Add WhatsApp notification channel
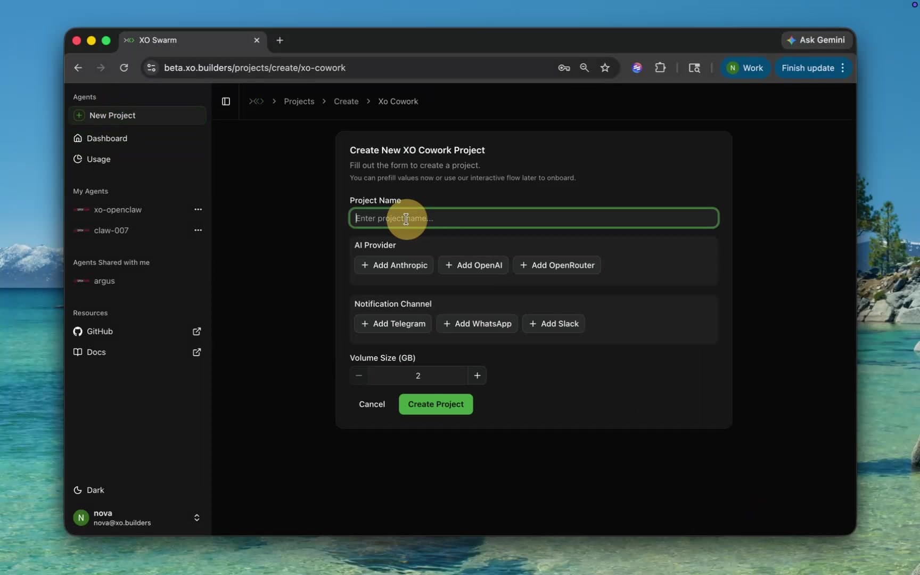 pos(477,324)
